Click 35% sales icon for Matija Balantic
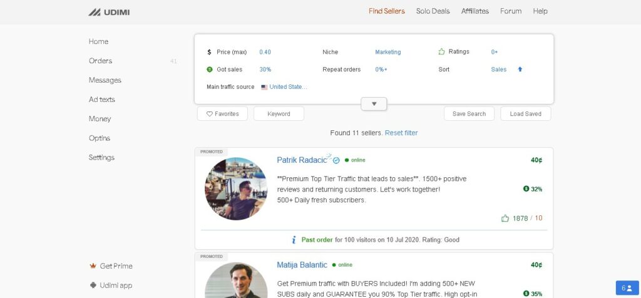The height and width of the screenshot is (298, 641). (x=526, y=294)
